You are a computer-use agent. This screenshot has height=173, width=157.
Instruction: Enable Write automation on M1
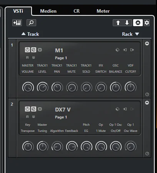tap(33, 58)
